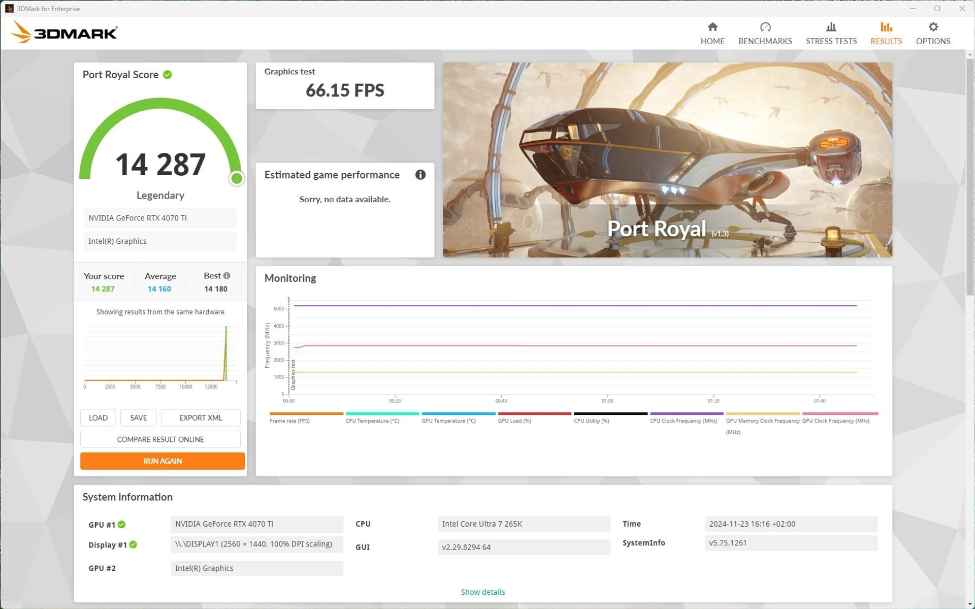Click the GPU #2 Intel(R) Graphics field
Screen dimensions: 975x609
click(257, 568)
